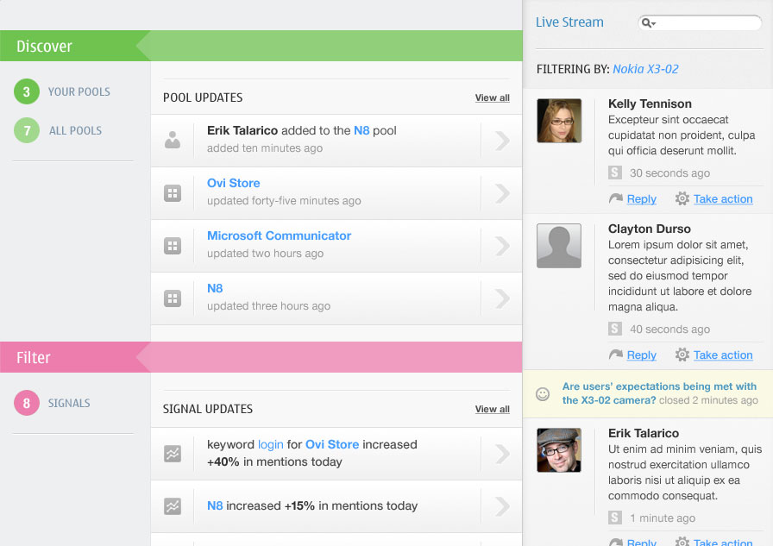773x546 pixels.
Task: Open the Ovi Store pool link
Action: coord(233,183)
